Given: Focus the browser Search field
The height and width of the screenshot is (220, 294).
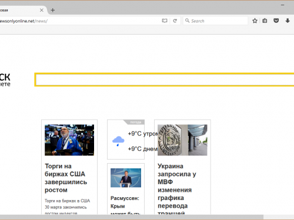Looking at the screenshot, I should pyautogui.click(x=216, y=21).
